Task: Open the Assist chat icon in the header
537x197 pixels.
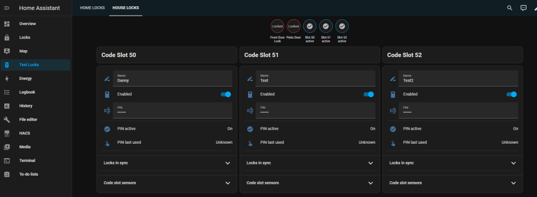Action: [x=523, y=8]
